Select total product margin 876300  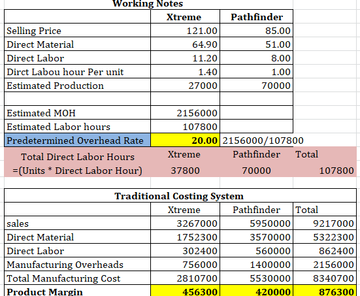[325, 291]
